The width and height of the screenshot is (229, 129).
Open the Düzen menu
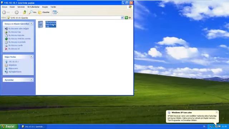tap(12, 7)
